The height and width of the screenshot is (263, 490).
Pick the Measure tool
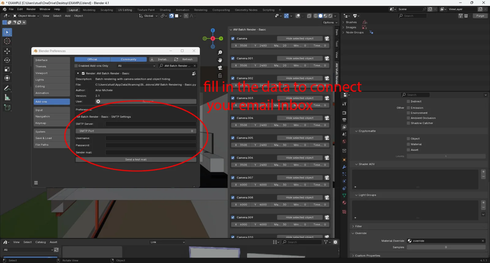point(7,98)
